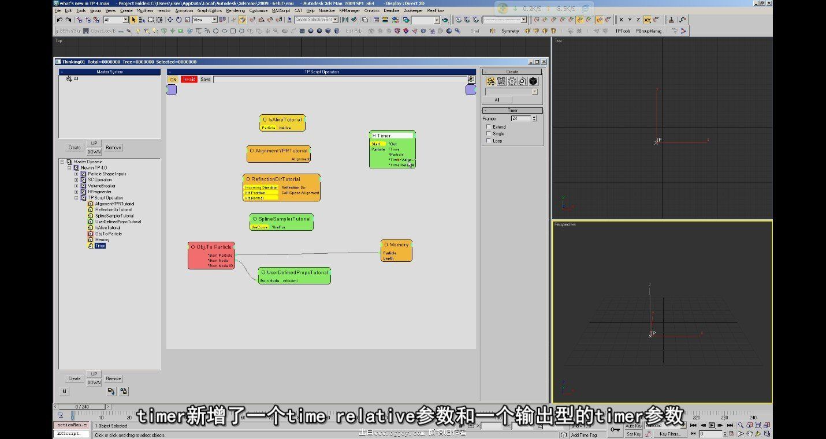Expand the HFragmenter node
826x439 pixels.
coord(76,192)
